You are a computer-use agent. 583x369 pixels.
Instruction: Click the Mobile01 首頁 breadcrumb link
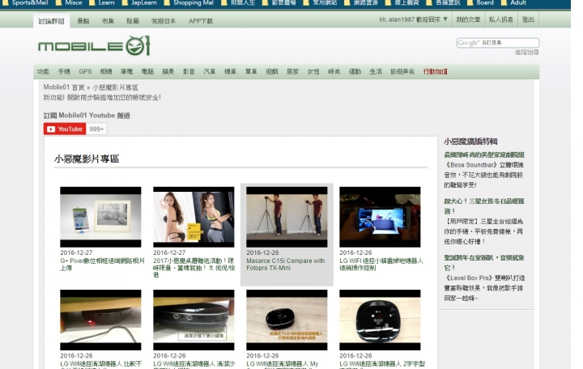pyautogui.click(x=64, y=87)
